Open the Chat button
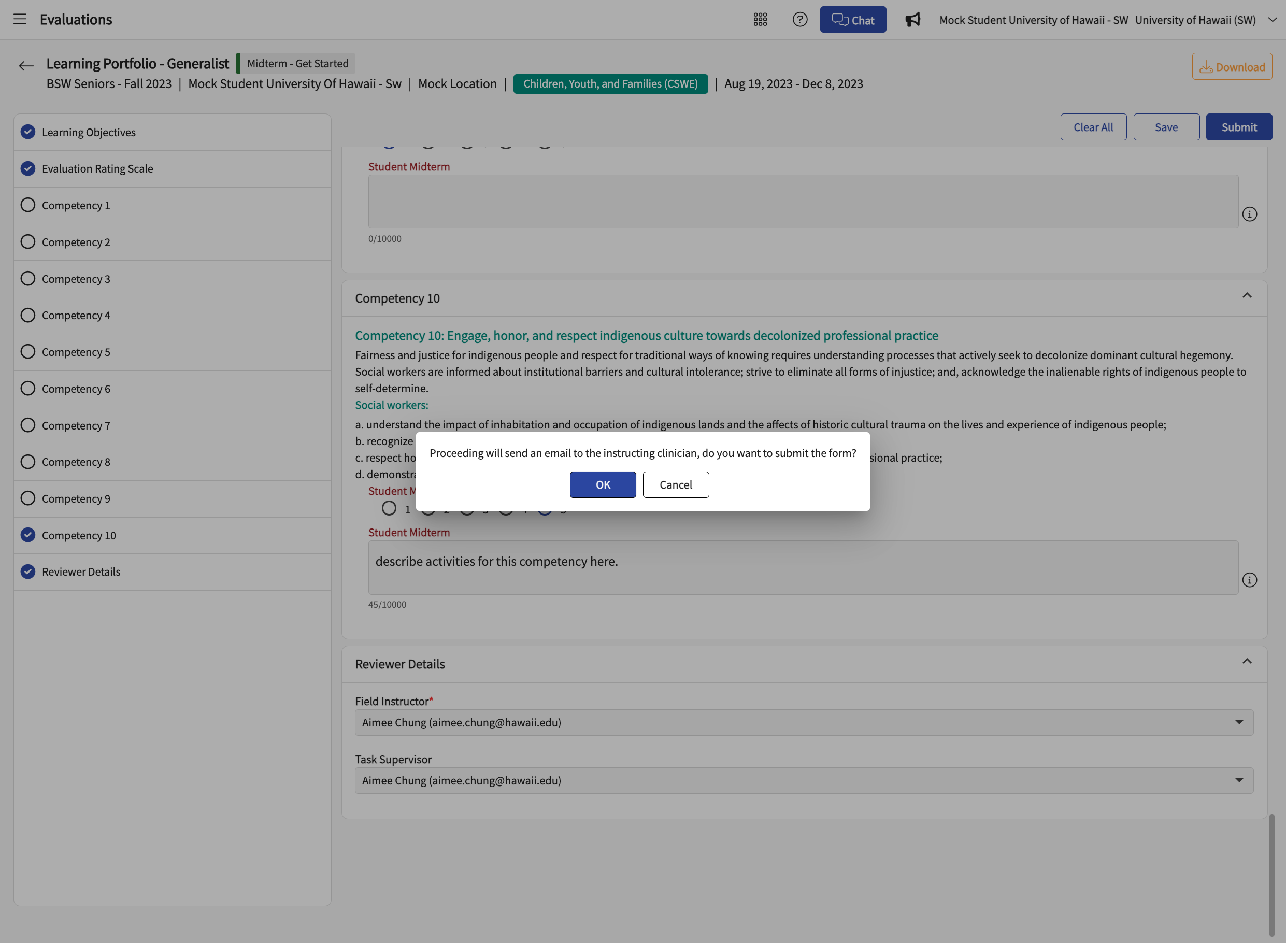Viewport: 1286px width, 943px height. point(853,19)
